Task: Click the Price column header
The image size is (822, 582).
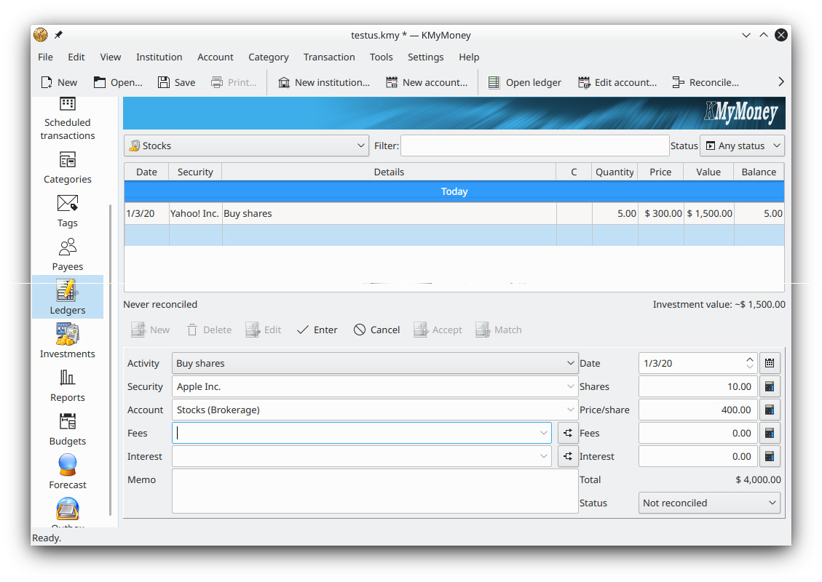Action: point(660,172)
